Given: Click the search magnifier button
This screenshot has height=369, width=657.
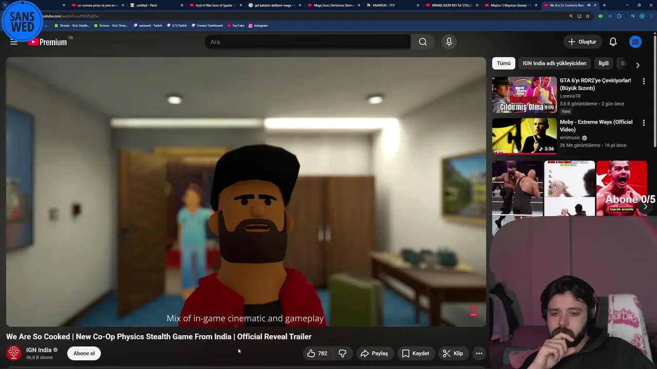Looking at the screenshot, I should 423,42.
